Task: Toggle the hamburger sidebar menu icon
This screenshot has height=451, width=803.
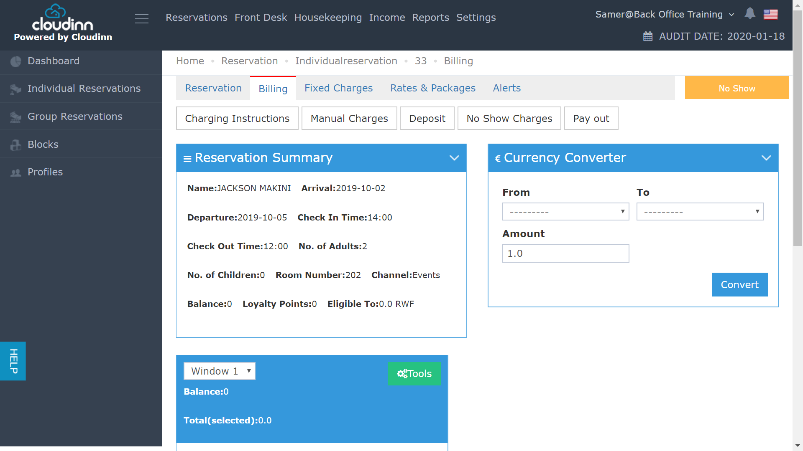Action: click(x=142, y=19)
